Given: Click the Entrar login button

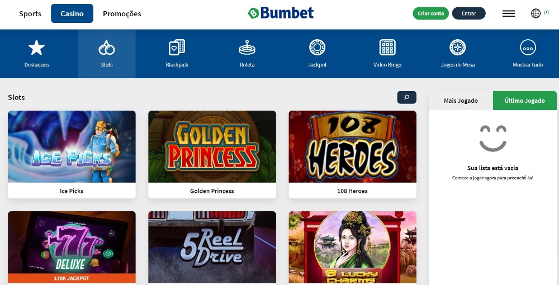Looking at the screenshot, I should 469,13.
